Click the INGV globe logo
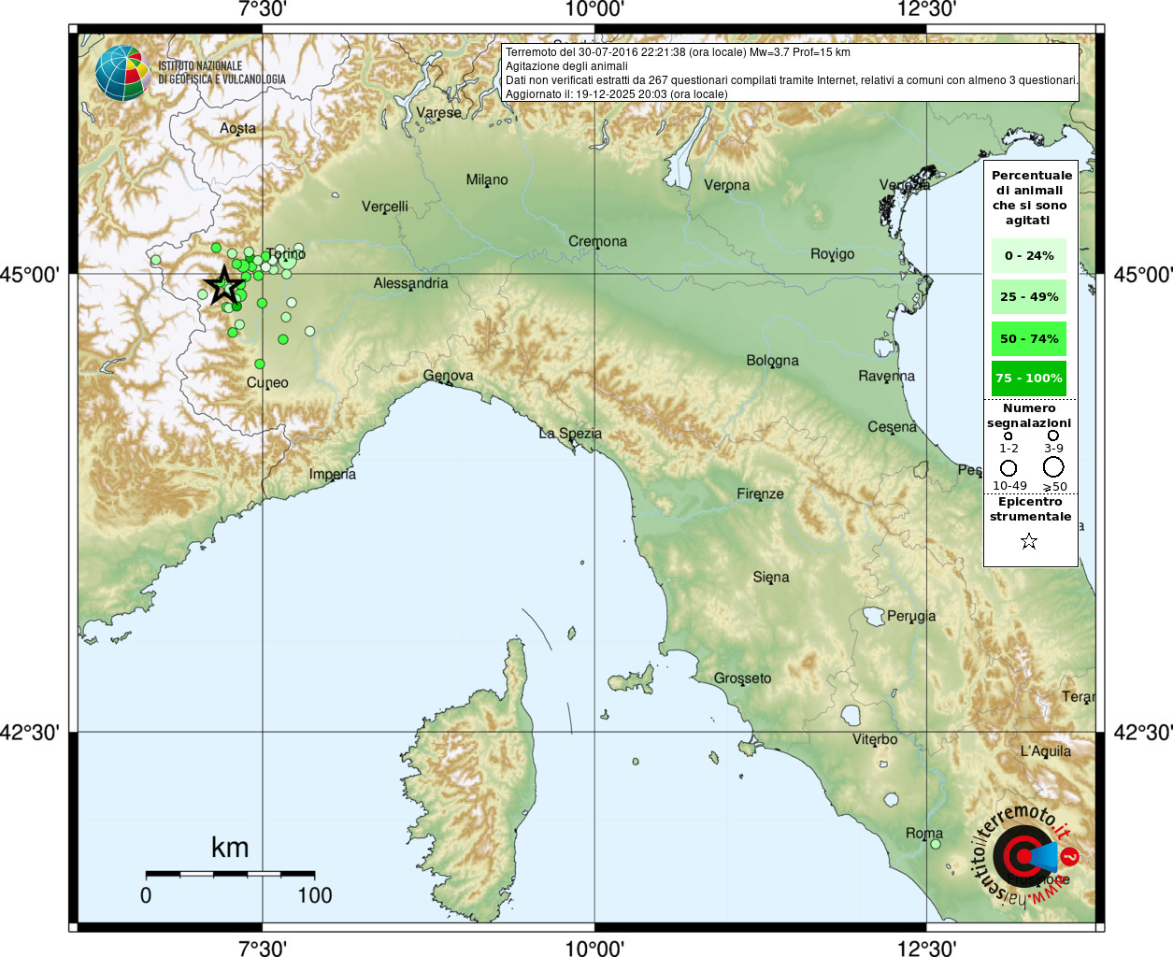Viewport: 1173px width, 957px height. click(122, 73)
